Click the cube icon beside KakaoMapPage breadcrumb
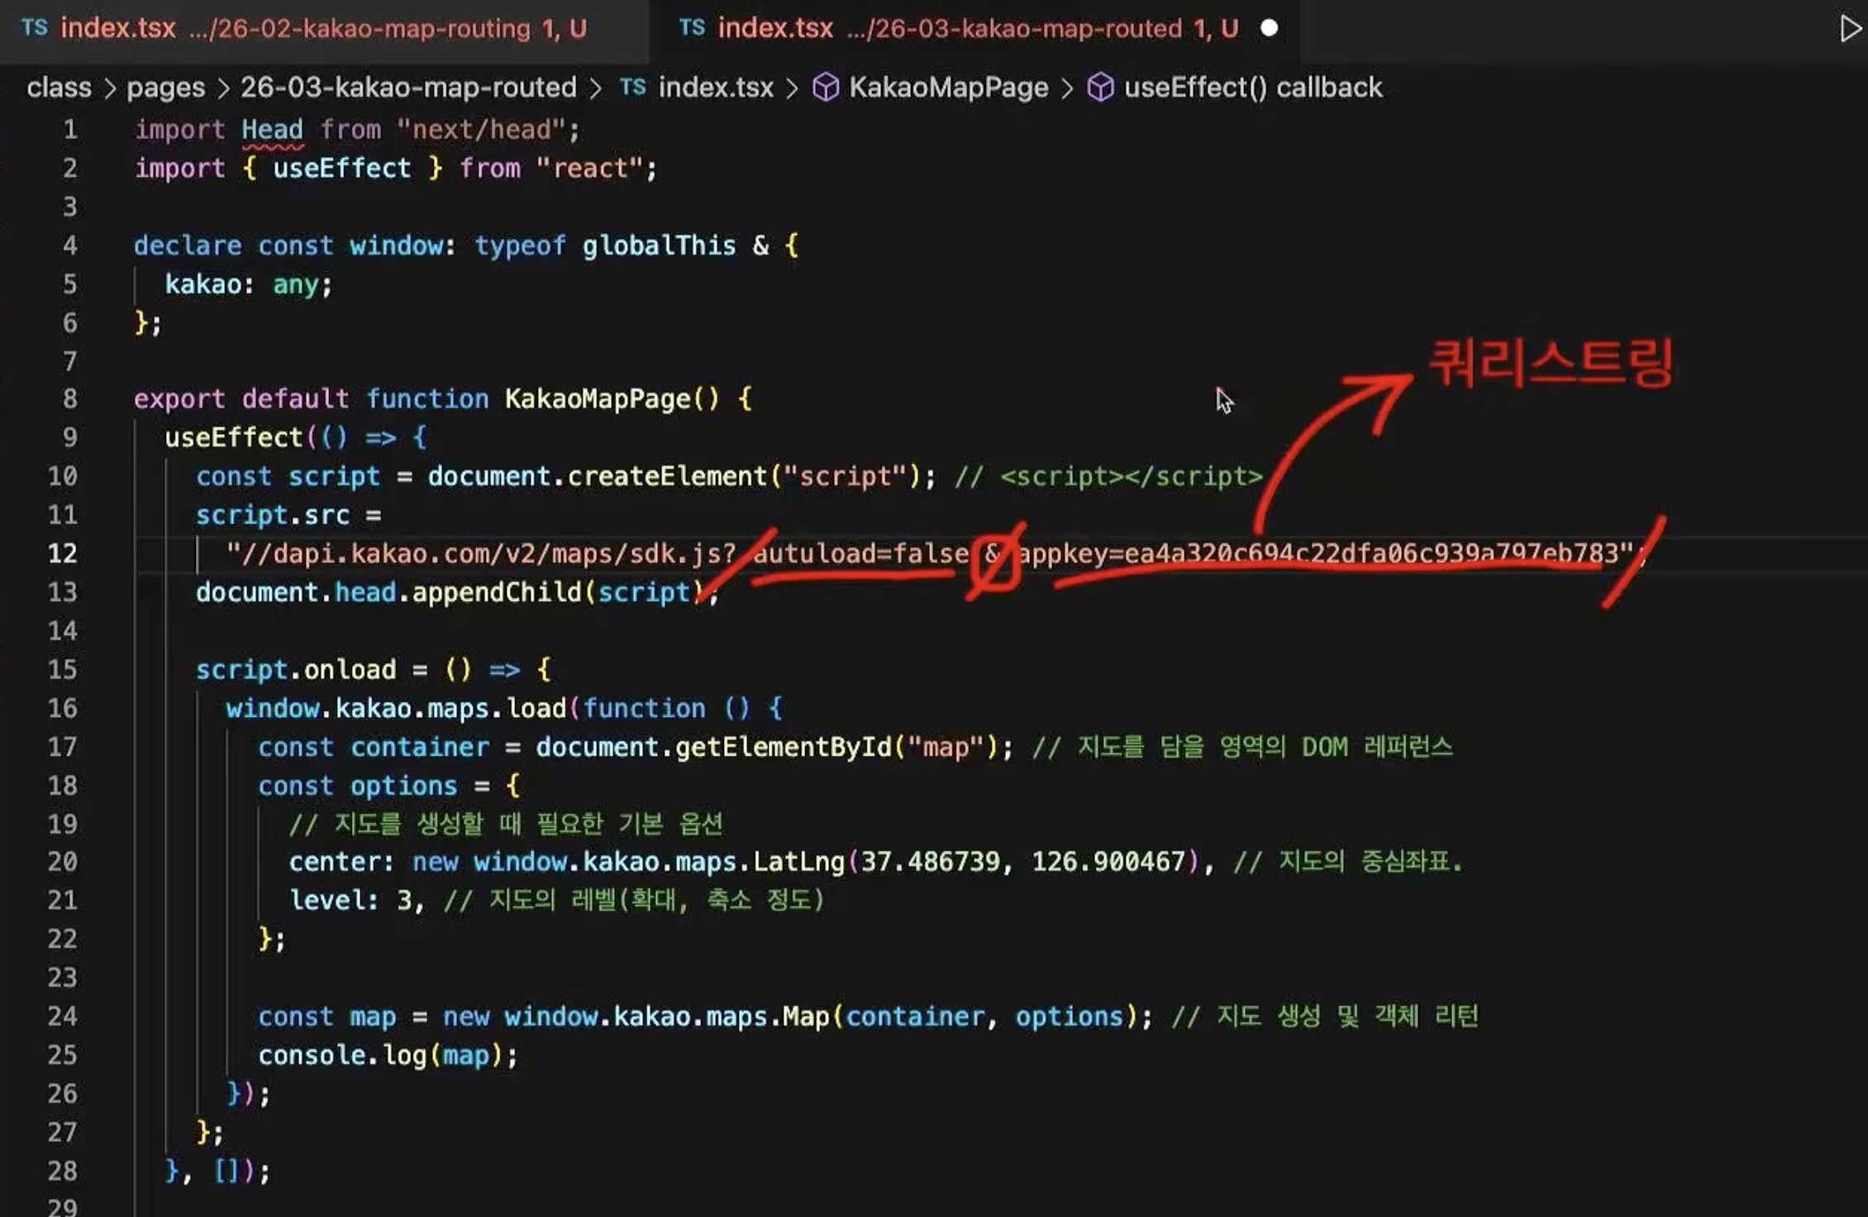The image size is (1868, 1217). 826,87
